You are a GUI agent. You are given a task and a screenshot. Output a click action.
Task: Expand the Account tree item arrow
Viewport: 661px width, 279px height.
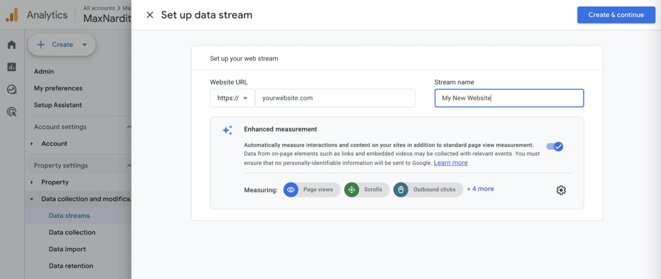pyautogui.click(x=32, y=144)
